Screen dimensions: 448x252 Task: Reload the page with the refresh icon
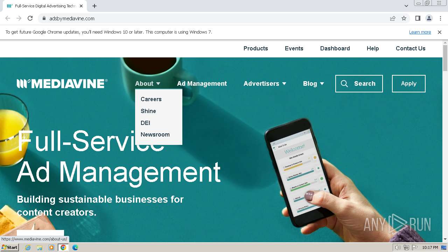30,18
